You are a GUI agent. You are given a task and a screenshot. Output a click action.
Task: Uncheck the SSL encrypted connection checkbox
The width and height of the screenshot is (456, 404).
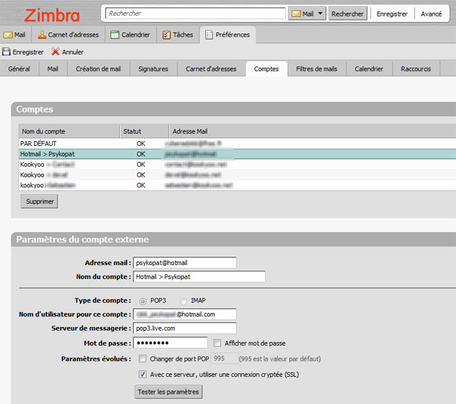click(142, 374)
